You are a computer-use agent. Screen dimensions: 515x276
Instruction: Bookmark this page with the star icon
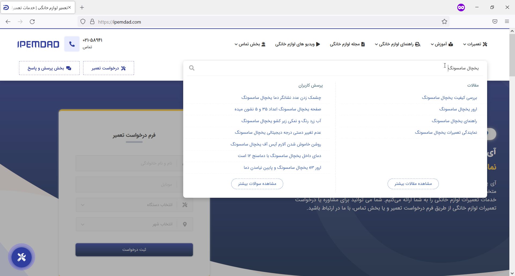click(444, 22)
